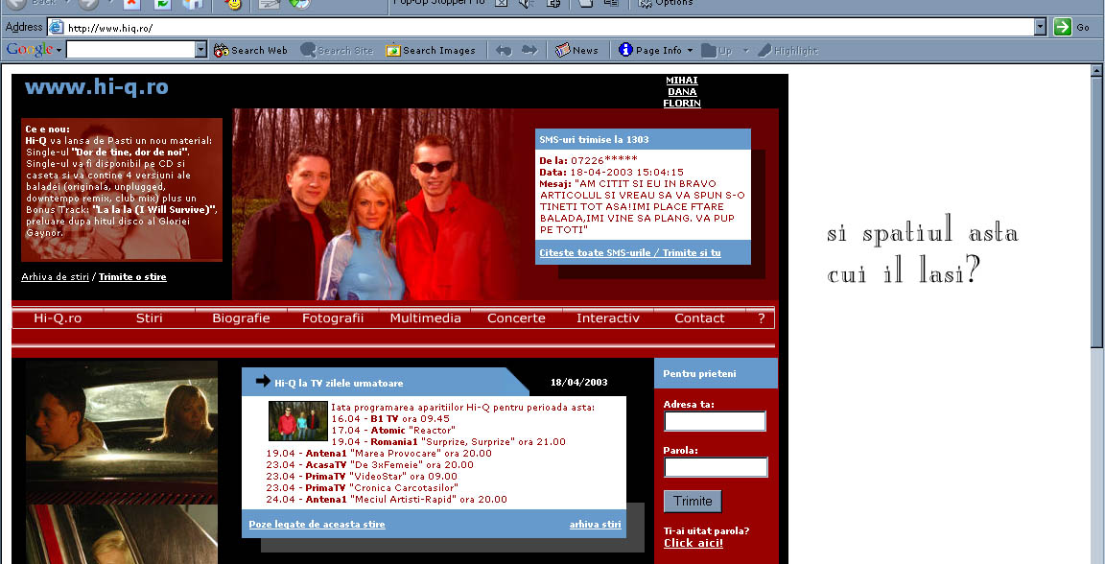
Task: Select Fotografii in the site menu
Action: pyautogui.click(x=333, y=317)
